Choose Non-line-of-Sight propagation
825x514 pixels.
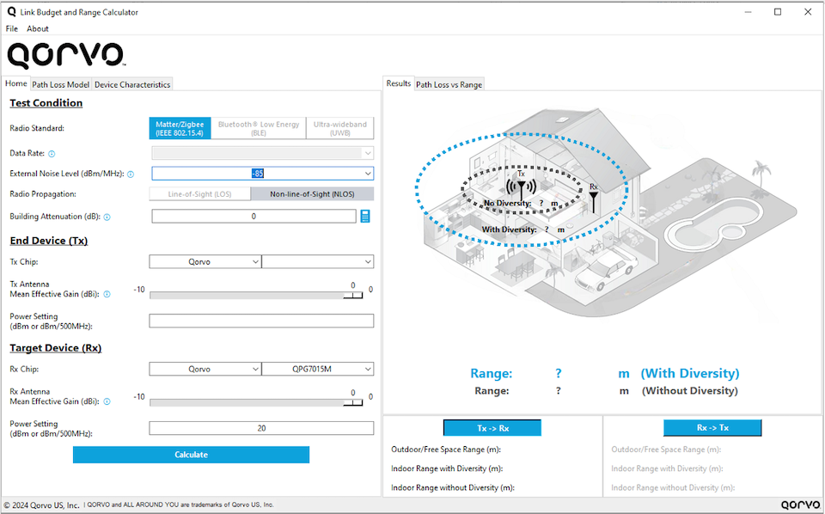(312, 194)
